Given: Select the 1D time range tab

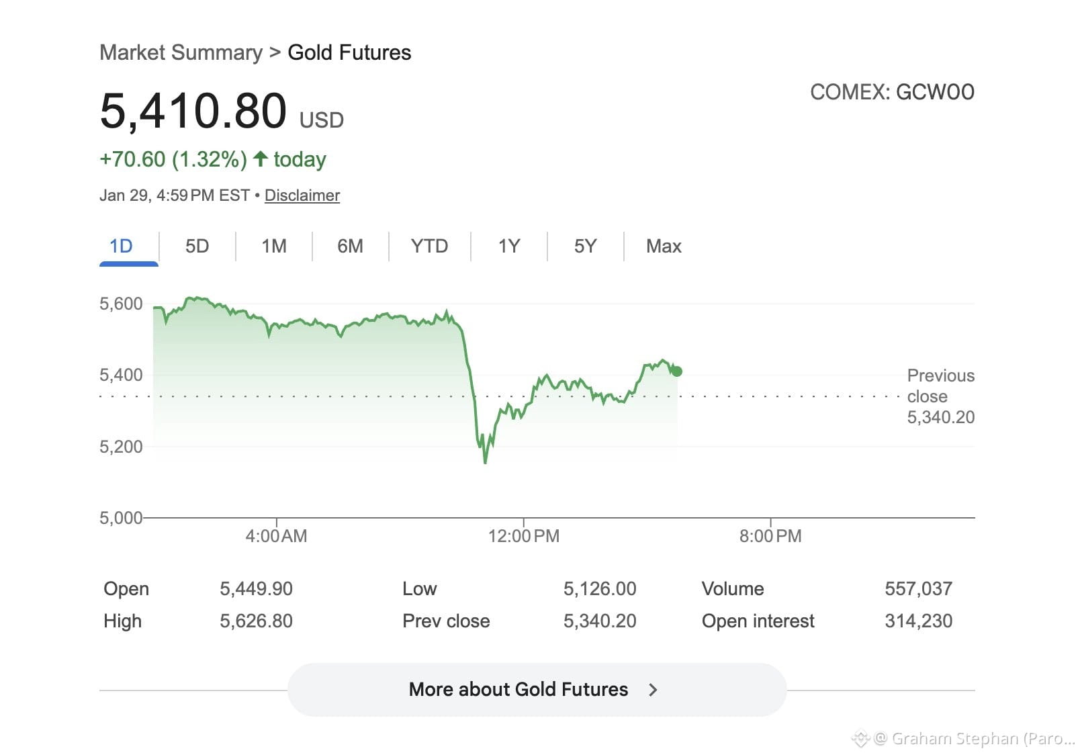Looking at the screenshot, I should point(122,247).
